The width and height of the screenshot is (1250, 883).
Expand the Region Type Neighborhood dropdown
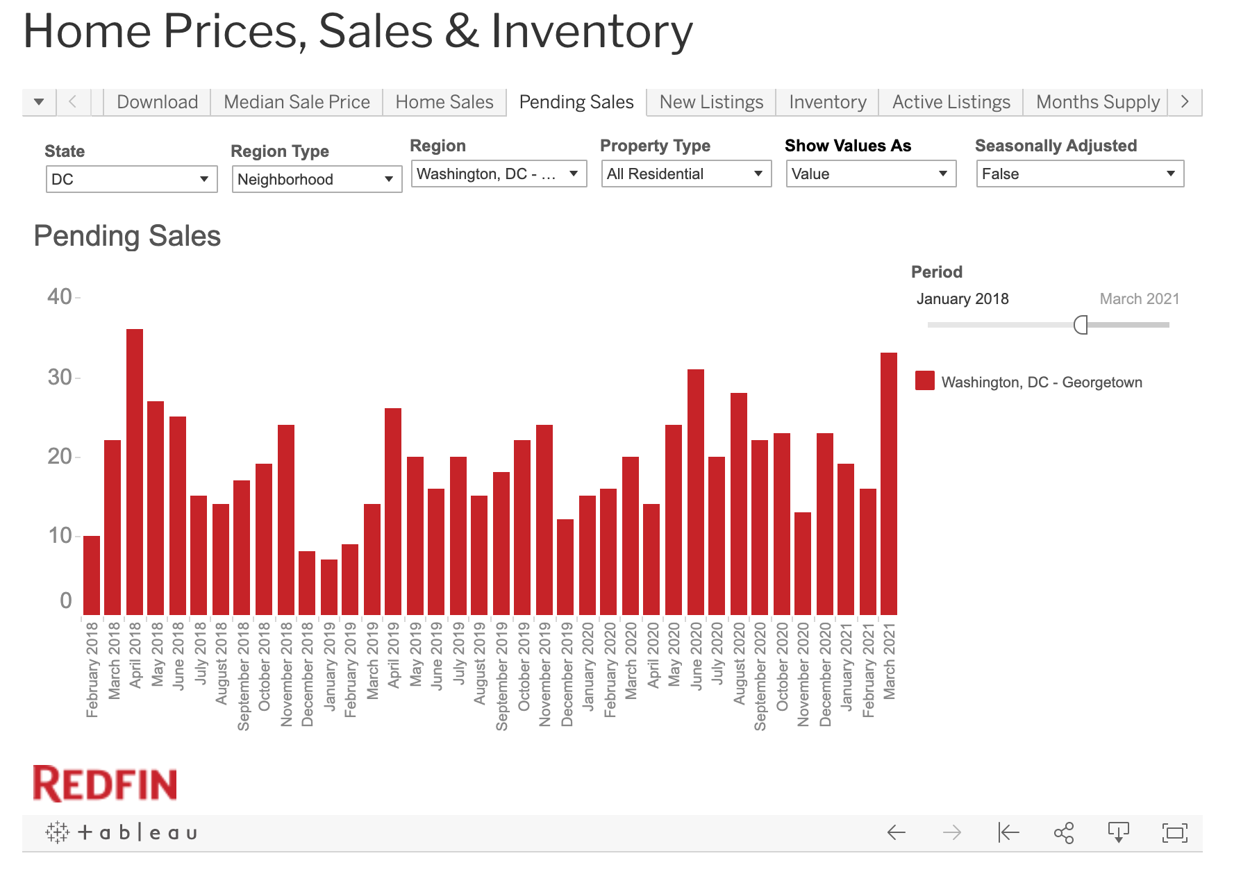coord(317,179)
